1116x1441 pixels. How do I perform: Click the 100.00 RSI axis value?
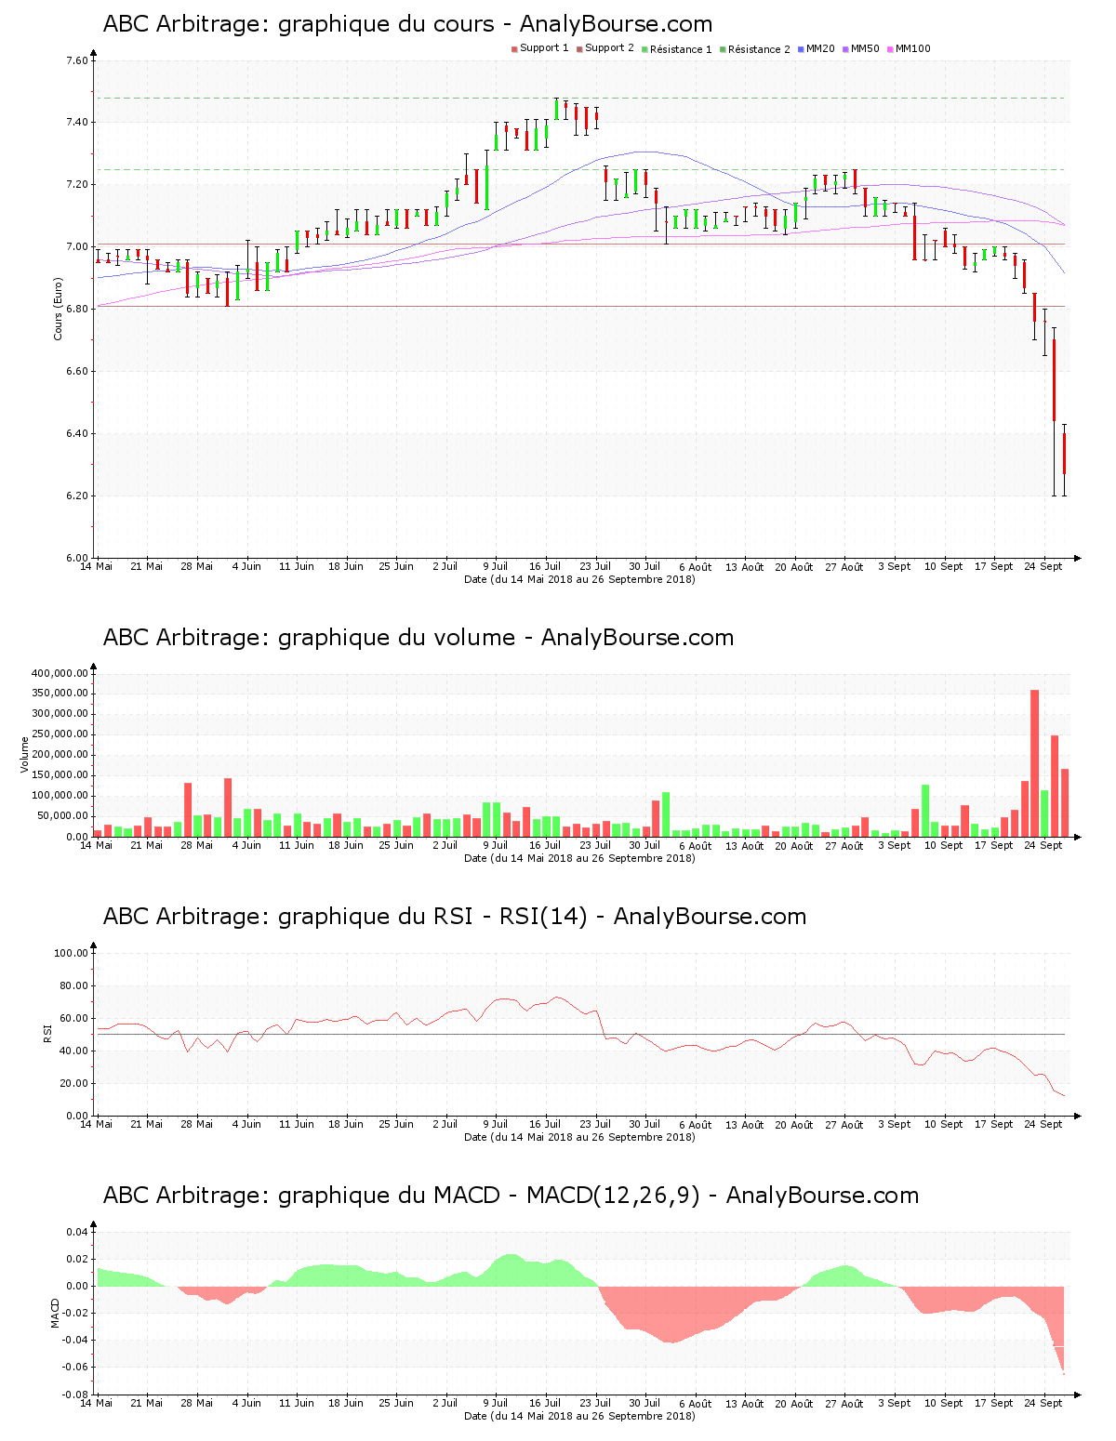coord(71,953)
